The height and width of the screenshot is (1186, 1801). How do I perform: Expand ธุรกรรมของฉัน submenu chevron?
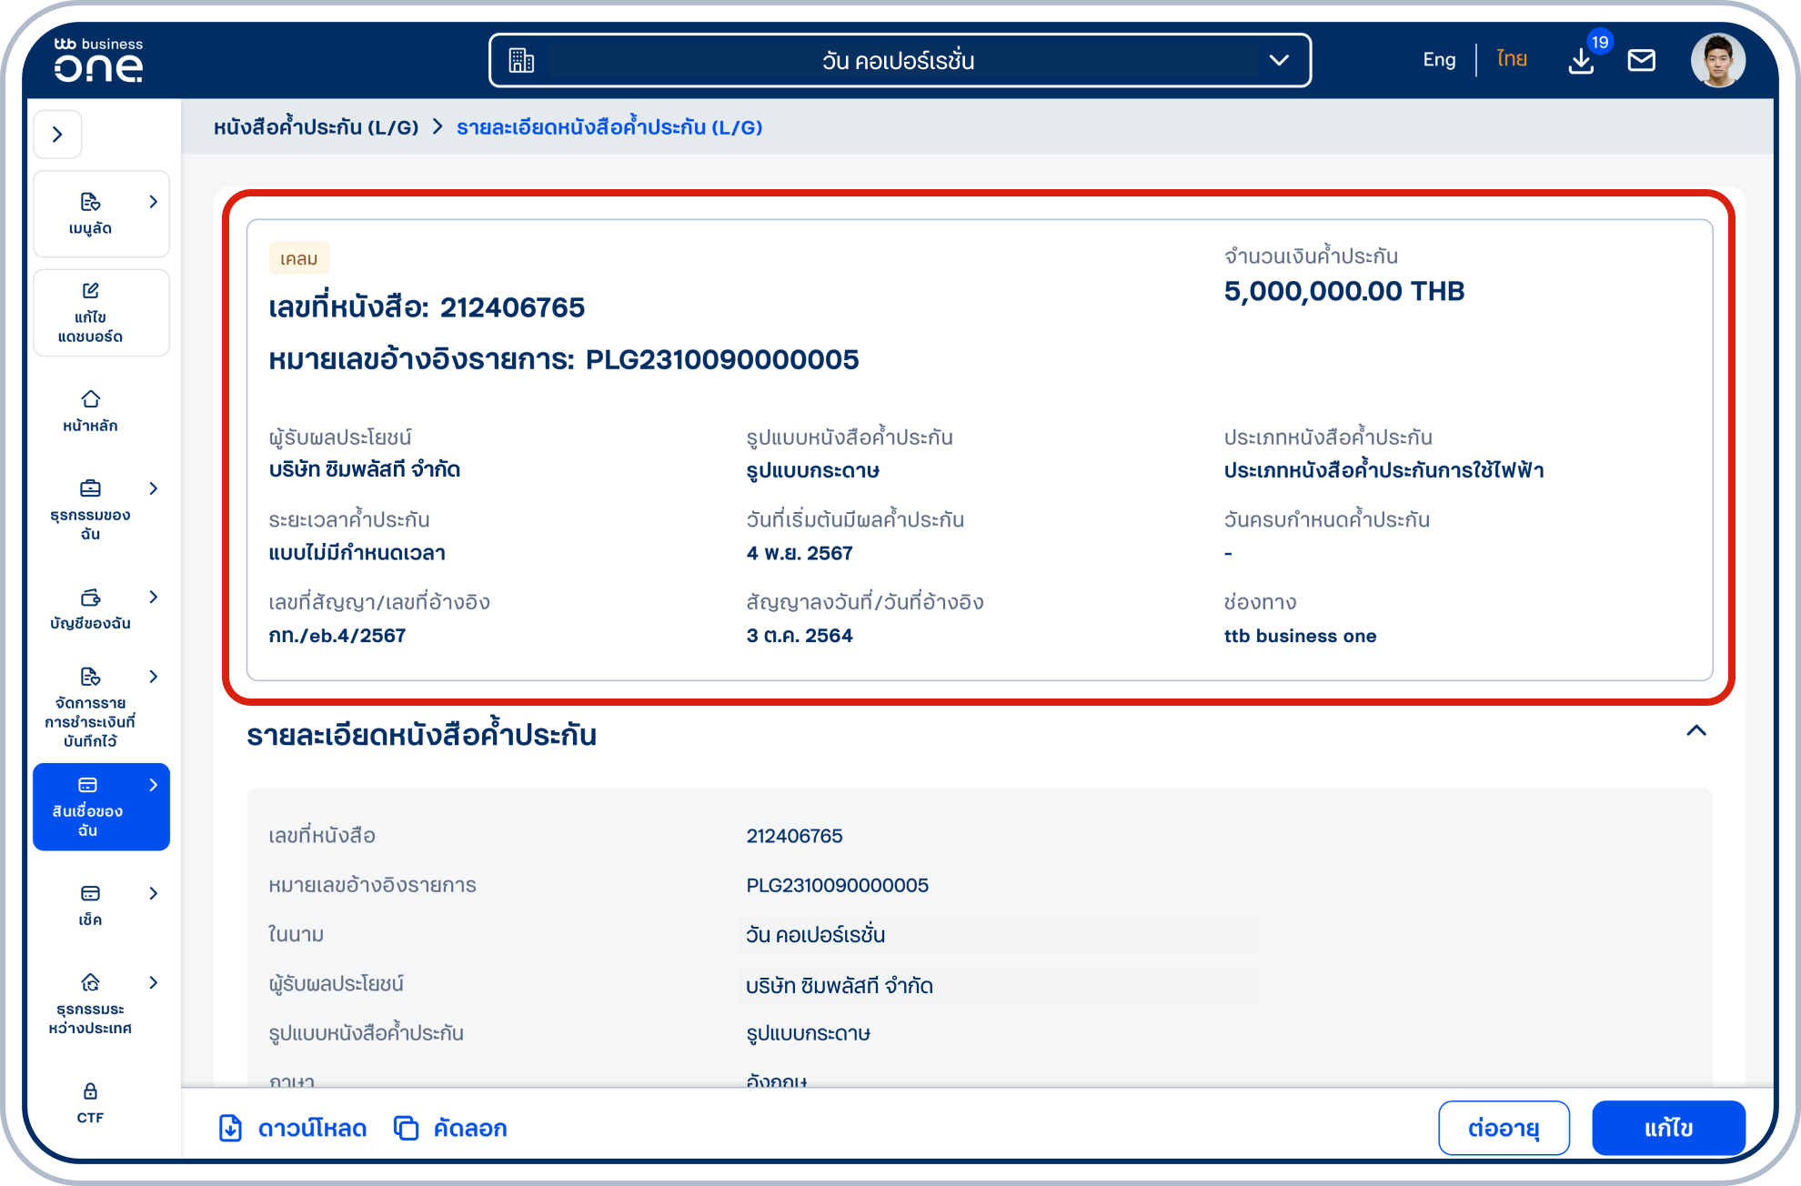(x=153, y=488)
